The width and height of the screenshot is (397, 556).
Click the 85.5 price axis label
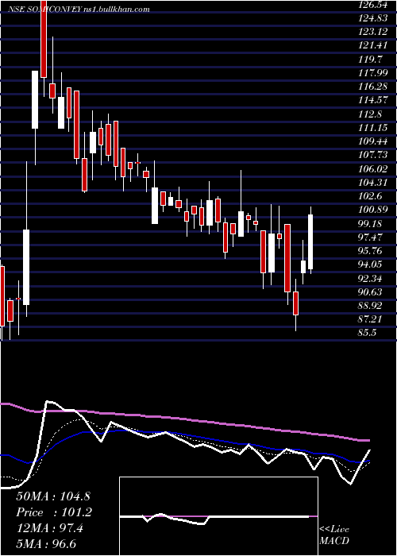click(x=368, y=333)
